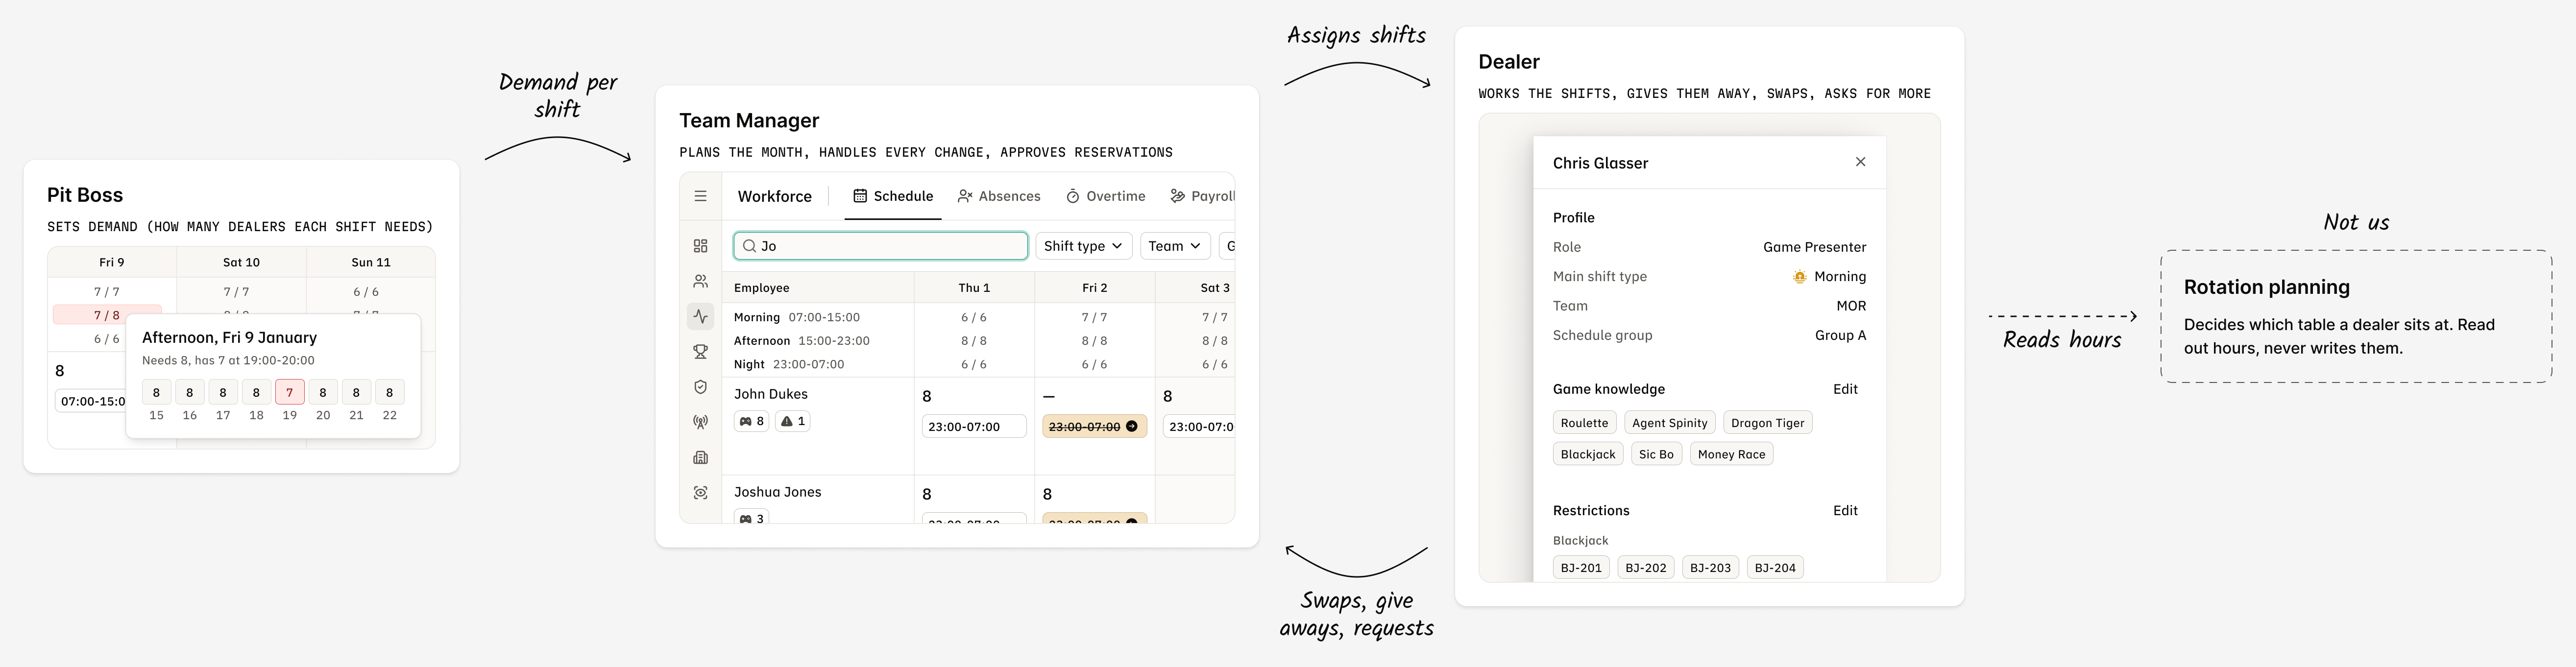Click John Dukes' game controller badge showing 8

click(752, 421)
